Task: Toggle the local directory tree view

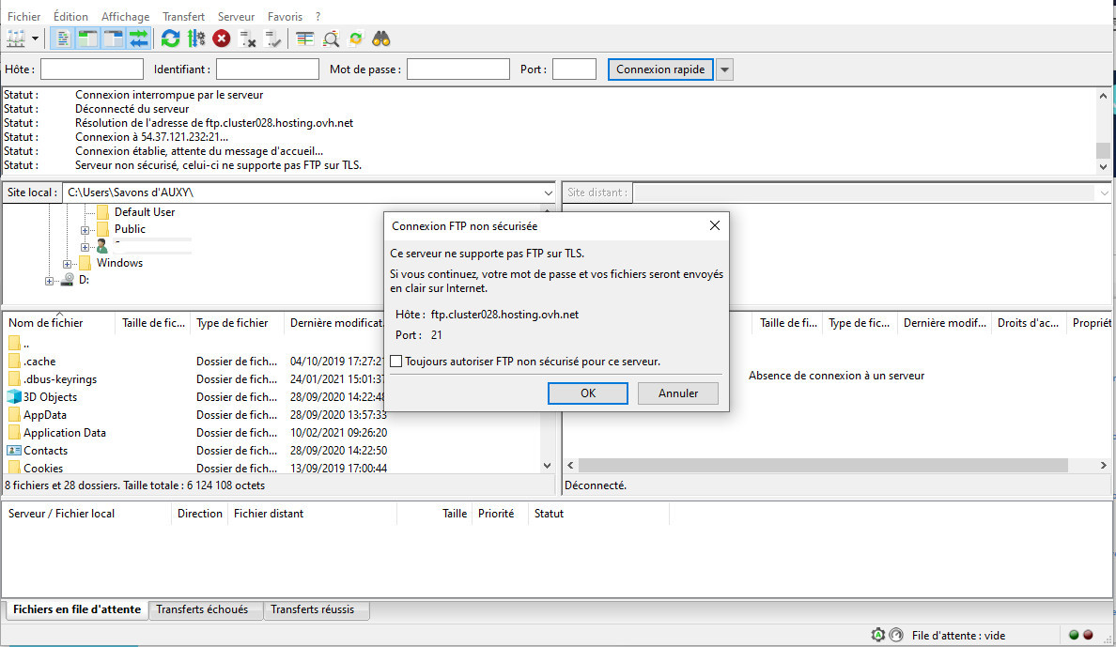Action: tap(88, 39)
